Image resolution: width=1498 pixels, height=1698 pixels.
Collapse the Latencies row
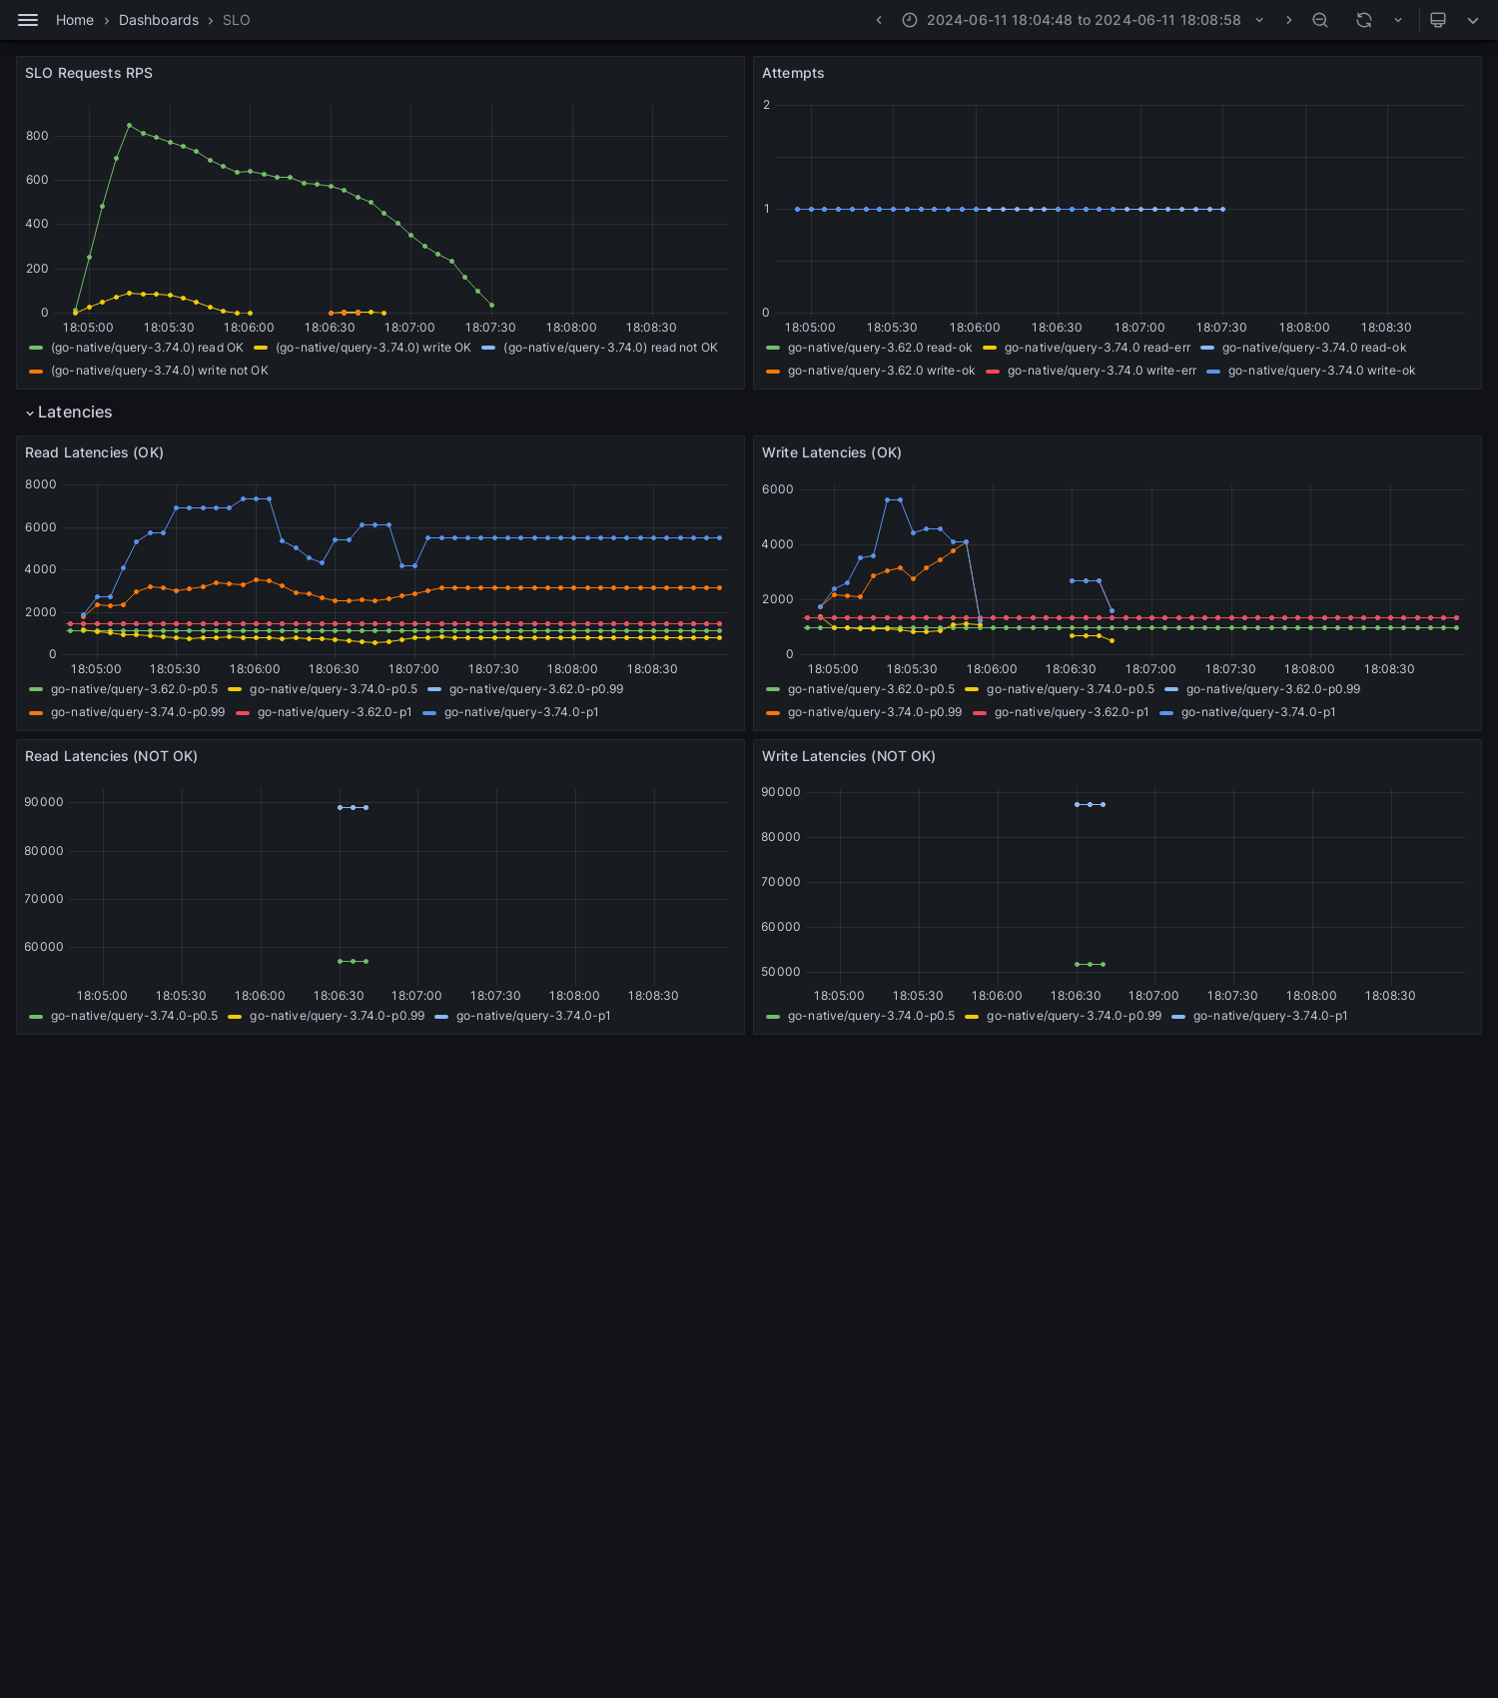tap(68, 413)
